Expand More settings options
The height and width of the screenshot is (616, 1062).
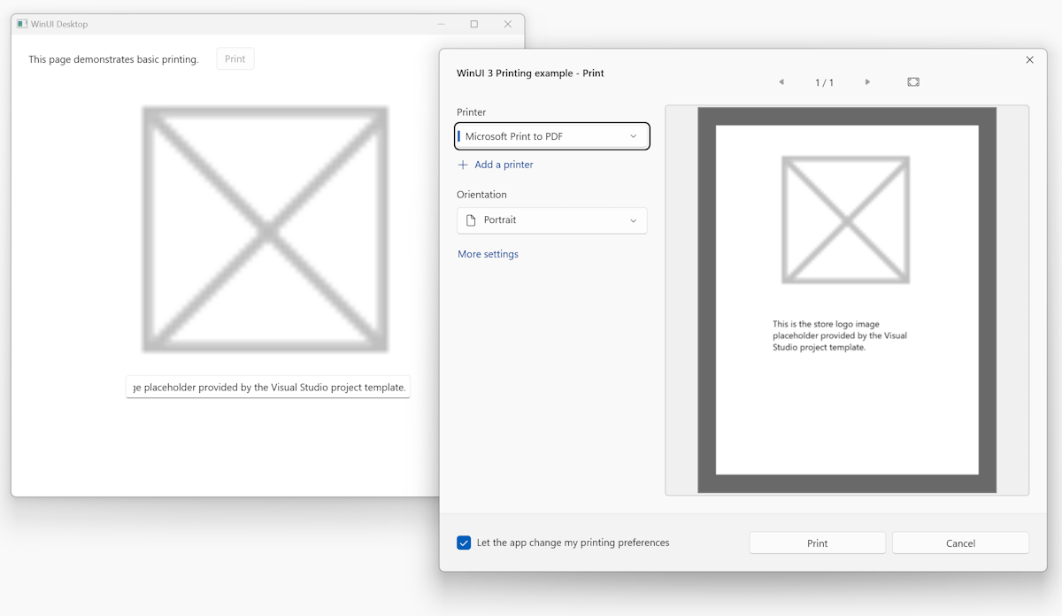point(488,254)
